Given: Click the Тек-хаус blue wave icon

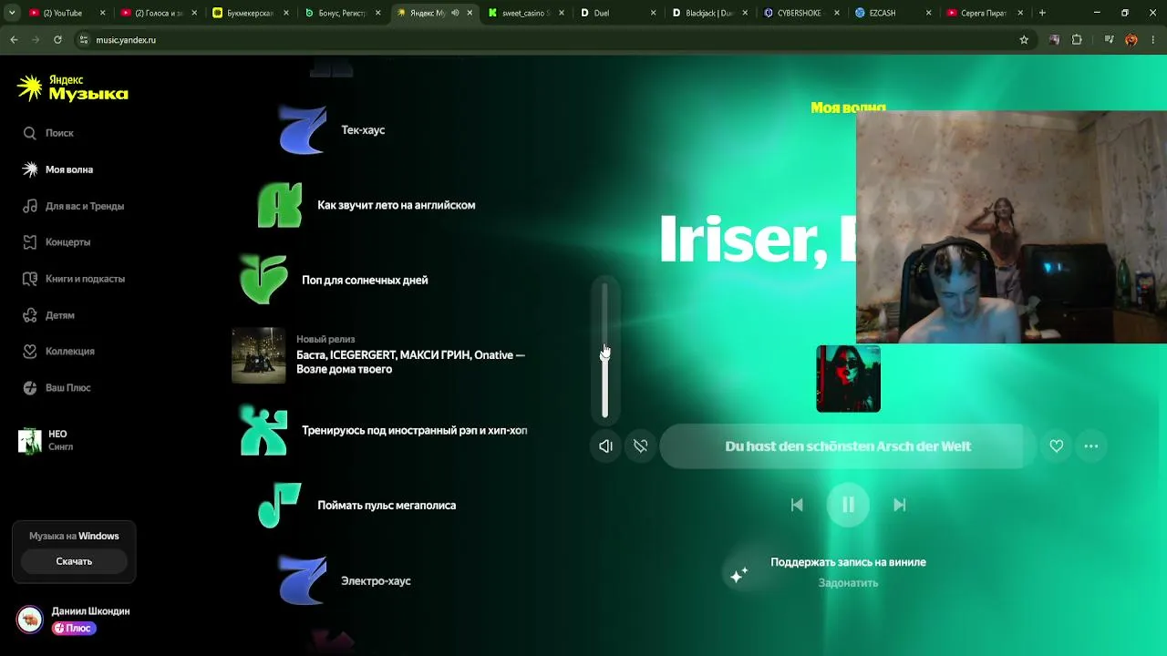Looking at the screenshot, I should pos(302,129).
